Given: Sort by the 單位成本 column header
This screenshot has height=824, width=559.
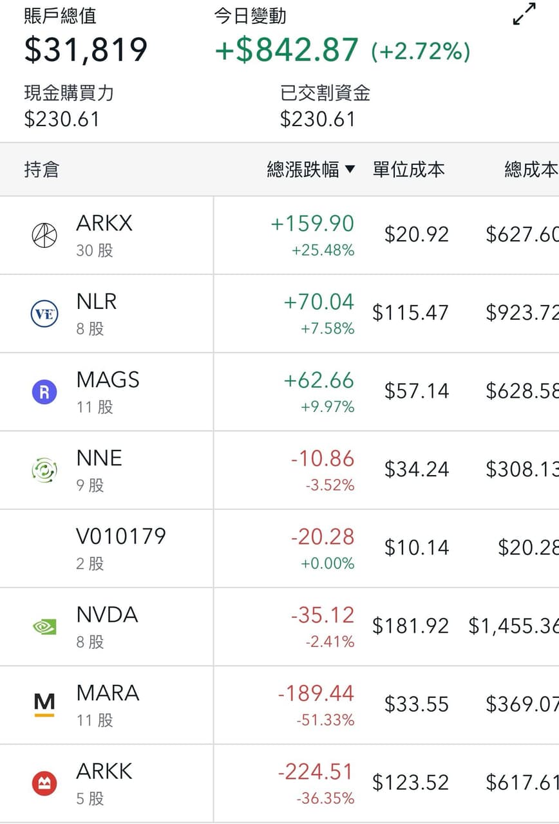Looking at the screenshot, I should pyautogui.click(x=408, y=169).
